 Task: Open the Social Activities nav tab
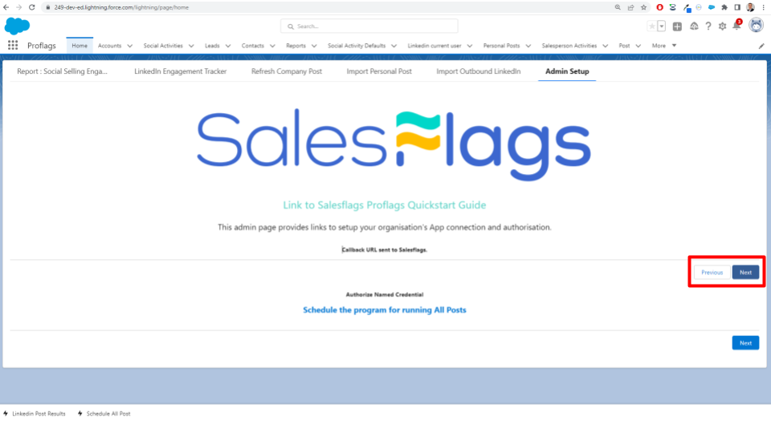[x=163, y=46]
